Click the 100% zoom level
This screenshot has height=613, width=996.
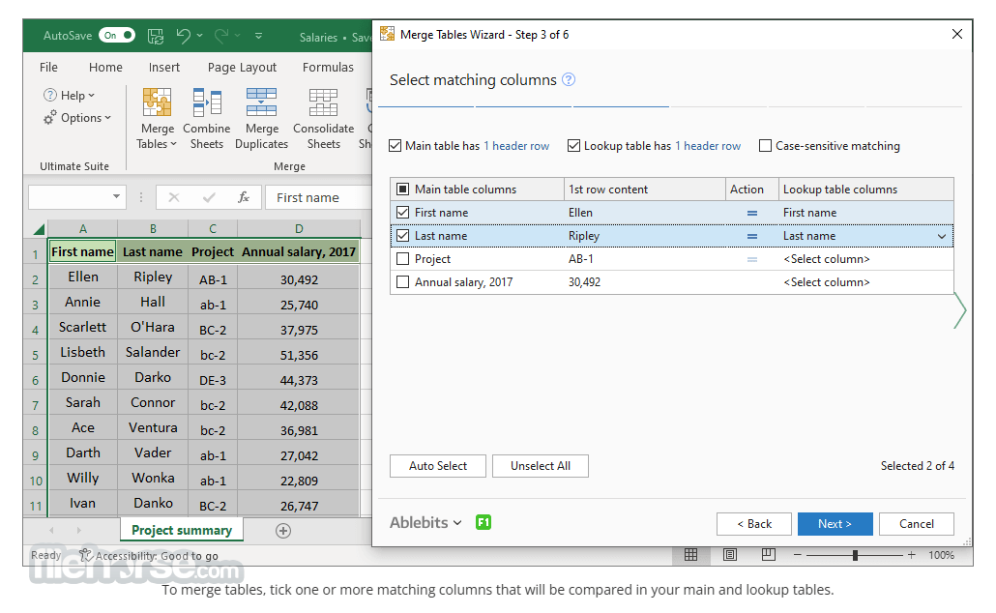941,555
